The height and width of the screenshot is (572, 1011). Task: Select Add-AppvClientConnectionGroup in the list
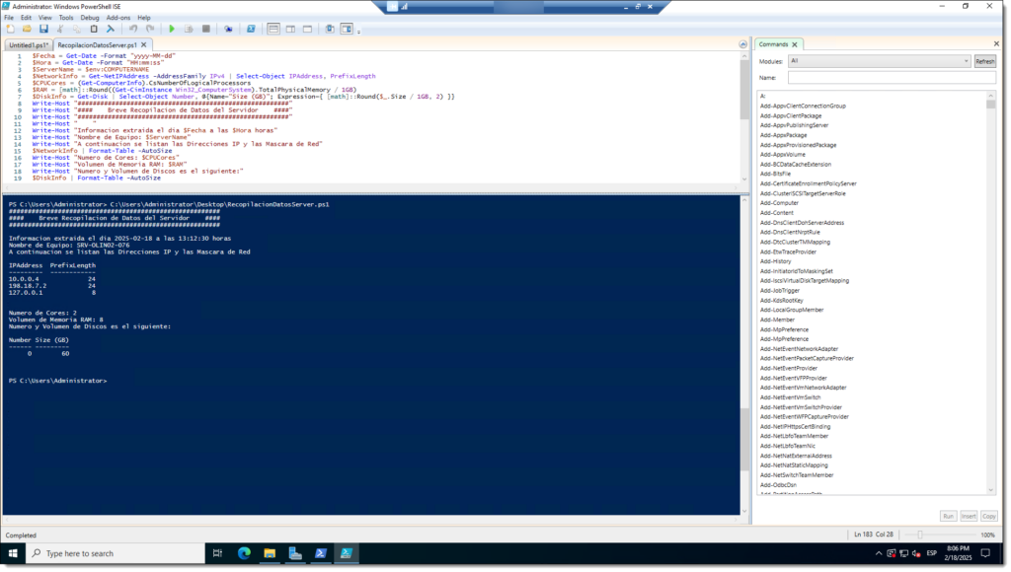point(803,106)
